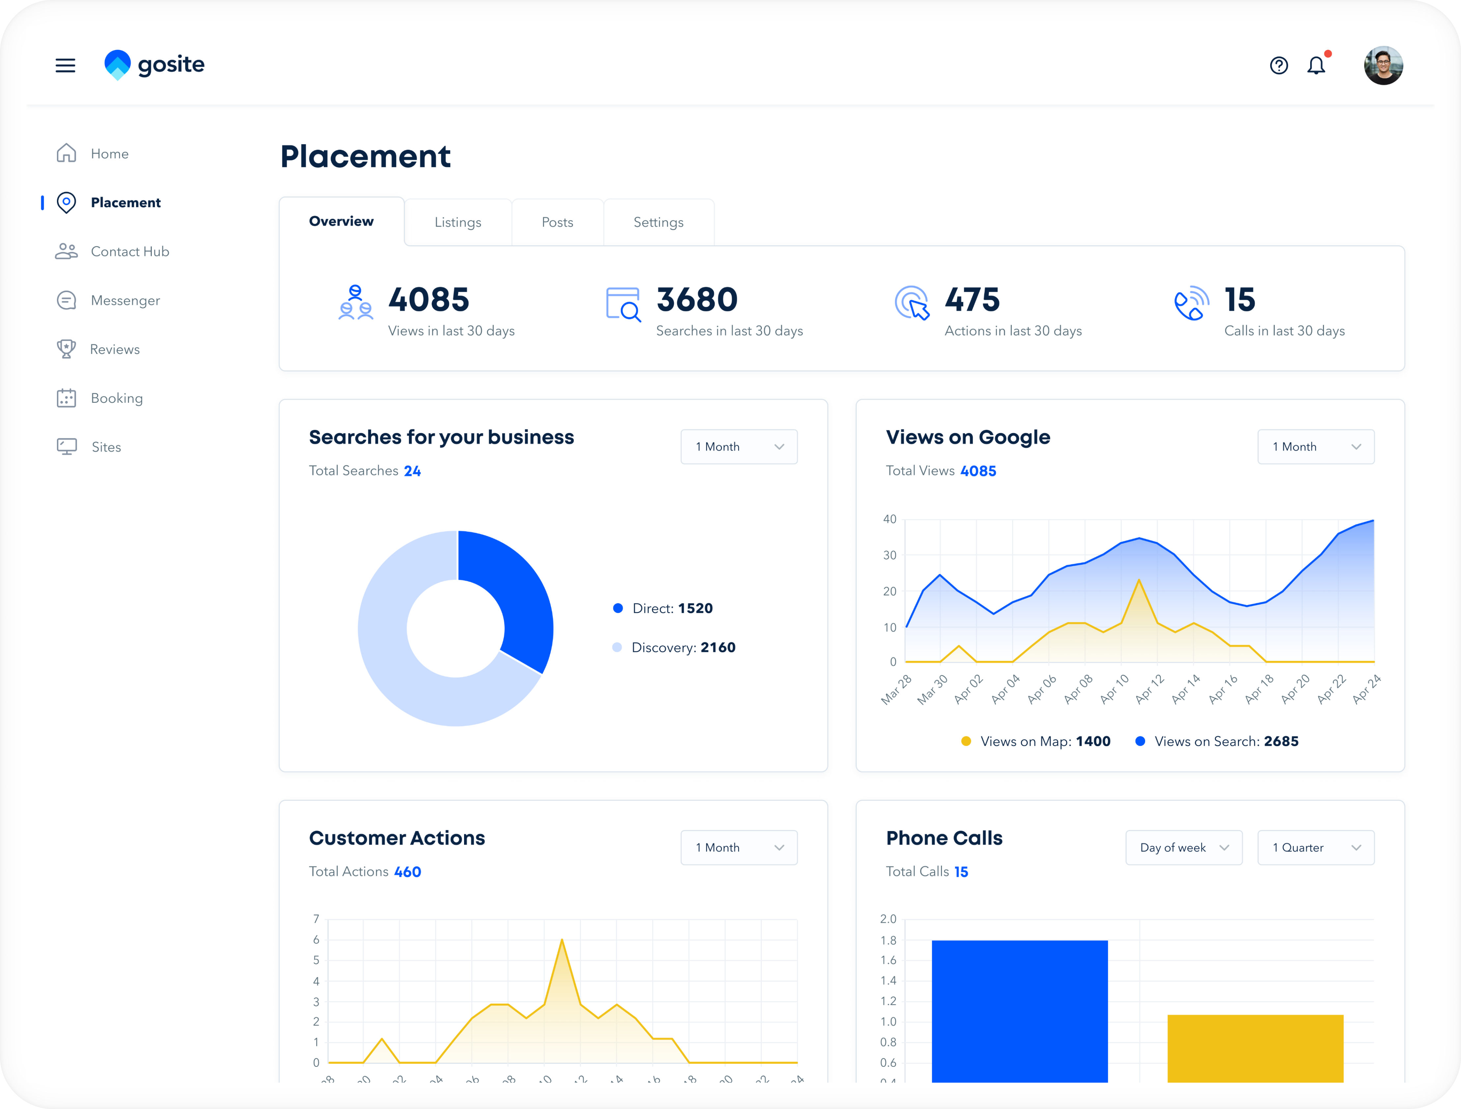
Task: Open the 1 Quarter dropdown for Phone Calls
Action: pos(1316,848)
